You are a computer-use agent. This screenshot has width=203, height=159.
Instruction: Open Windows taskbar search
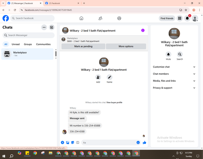[11, 156]
